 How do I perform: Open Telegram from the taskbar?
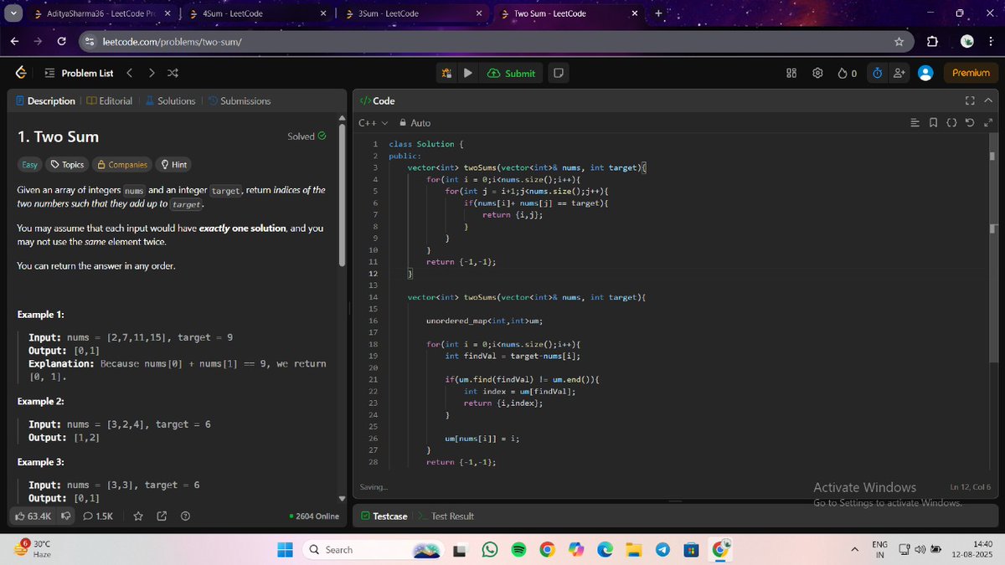662,550
